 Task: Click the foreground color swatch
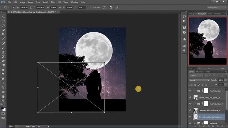(2, 108)
